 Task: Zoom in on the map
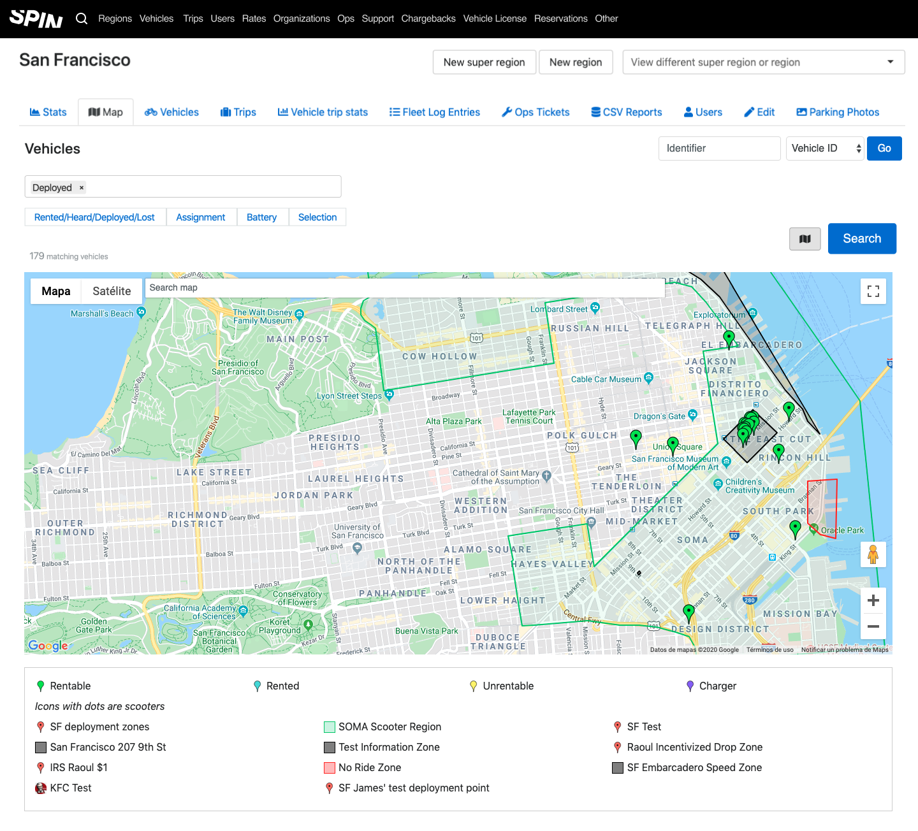tap(873, 600)
